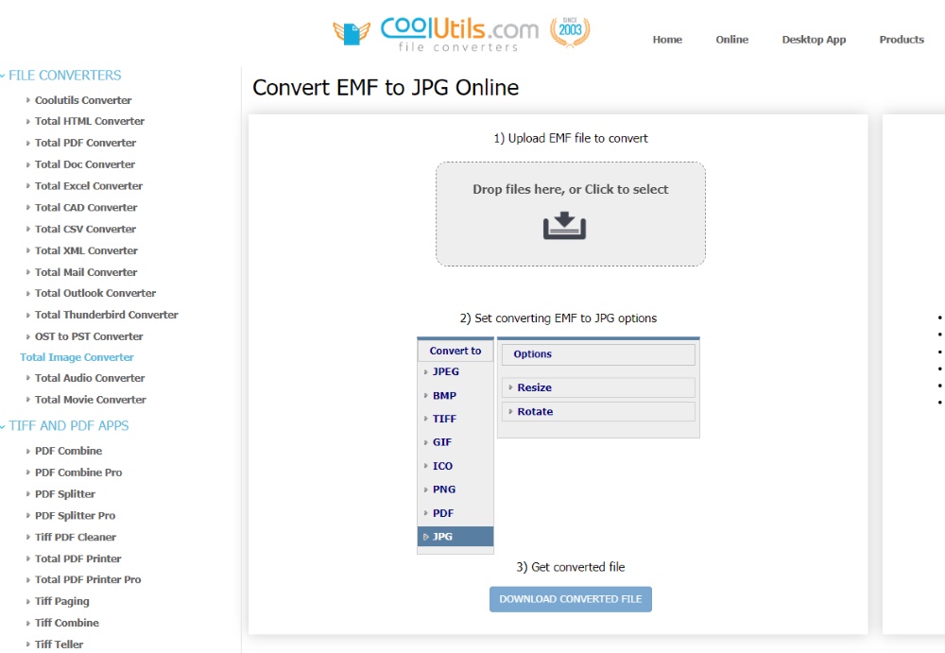Open Total HTML Converter link
The image size is (945, 653).
(89, 121)
